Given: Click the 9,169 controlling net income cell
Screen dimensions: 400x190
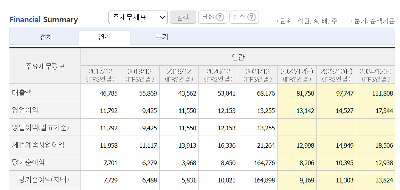Looking at the screenshot, I should click(297, 179).
